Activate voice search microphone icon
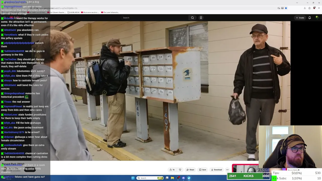The width and height of the screenshot is (322, 181). 201,18
